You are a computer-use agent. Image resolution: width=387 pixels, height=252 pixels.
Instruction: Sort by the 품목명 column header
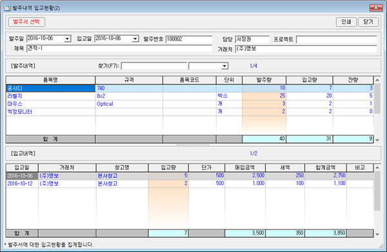50,80
